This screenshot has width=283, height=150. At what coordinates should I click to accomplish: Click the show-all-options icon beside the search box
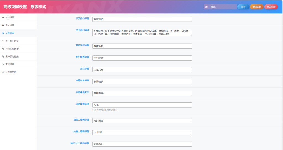(206, 7)
